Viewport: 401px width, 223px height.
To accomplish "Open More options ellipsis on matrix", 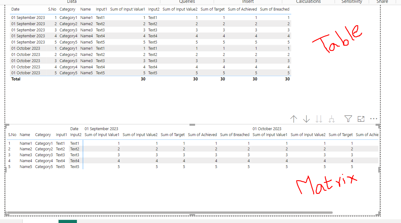I will coord(374,119).
